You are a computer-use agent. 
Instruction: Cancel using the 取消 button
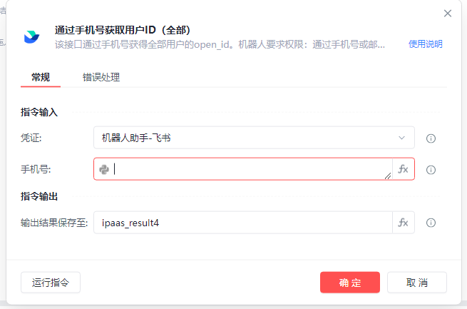[417, 283]
